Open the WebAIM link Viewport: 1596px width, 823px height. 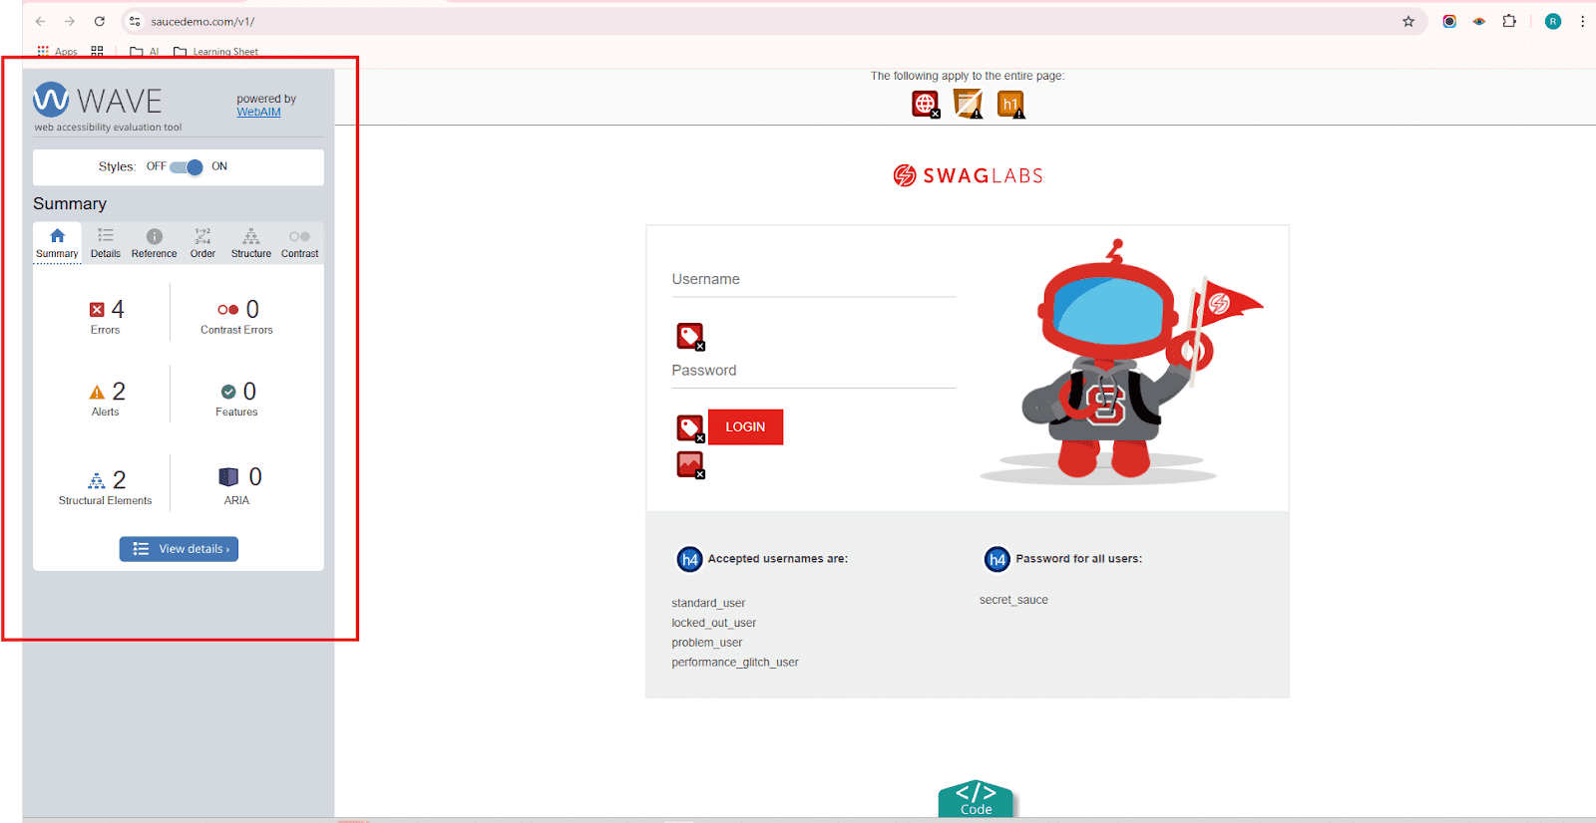[x=258, y=113]
